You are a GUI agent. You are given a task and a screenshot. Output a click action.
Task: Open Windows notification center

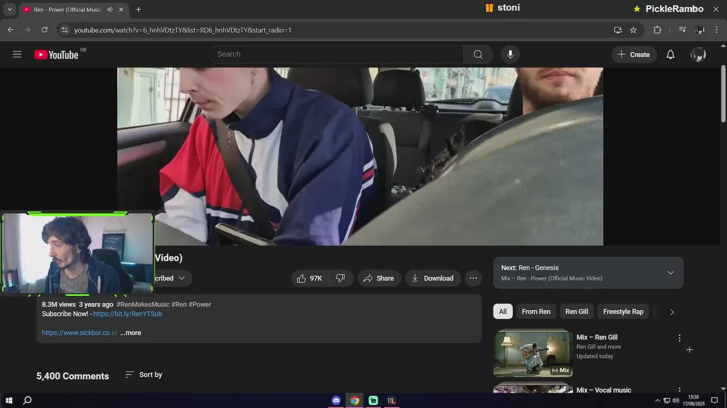click(x=715, y=401)
